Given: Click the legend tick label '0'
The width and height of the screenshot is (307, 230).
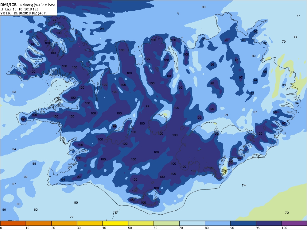Looking at the screenshot, I should (1, 228).
